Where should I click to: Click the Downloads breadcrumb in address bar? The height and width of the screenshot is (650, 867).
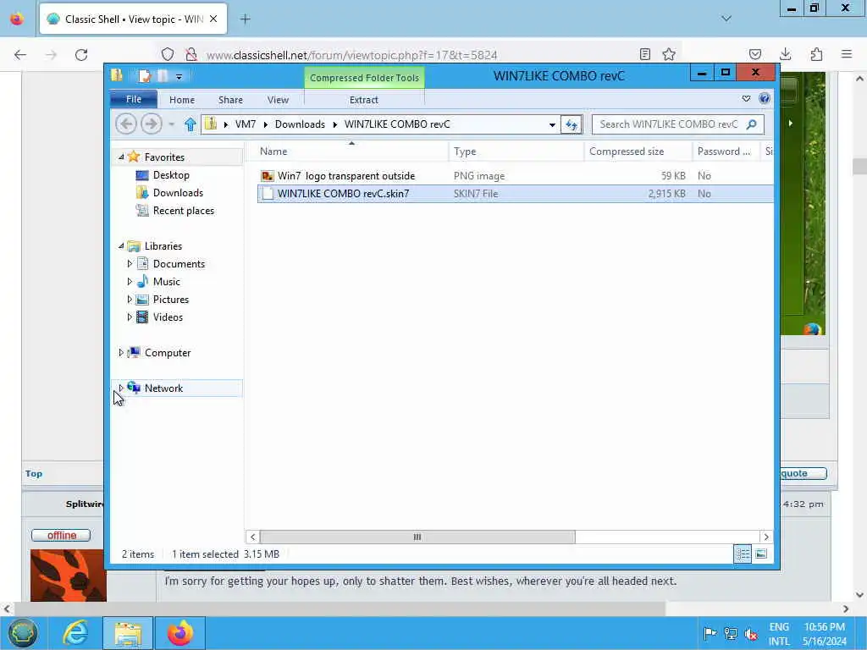coord(300,124)
